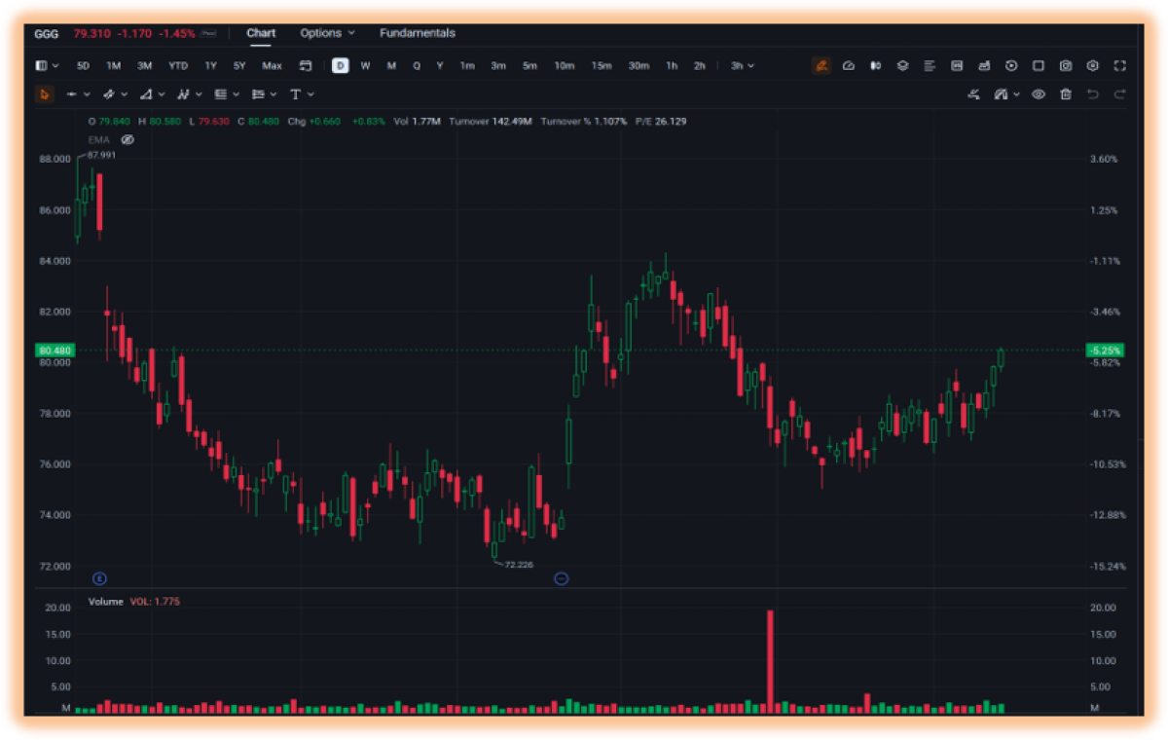The height and width of the screenshot is (740, 1168).
Task: Enter fullscreen chart mode
Action: (1120, 66)
